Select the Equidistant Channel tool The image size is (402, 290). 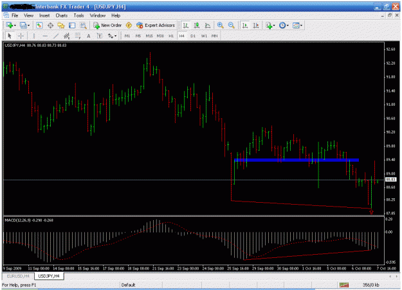67,36
